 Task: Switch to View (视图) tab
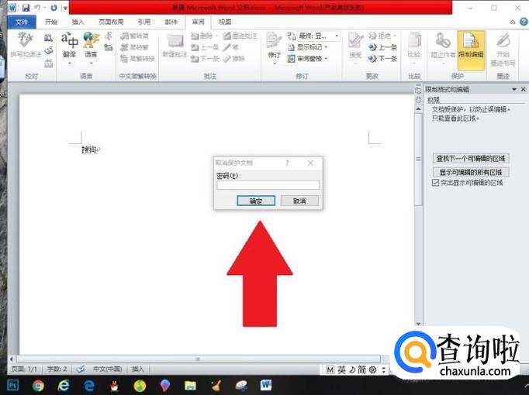point(225,22)
